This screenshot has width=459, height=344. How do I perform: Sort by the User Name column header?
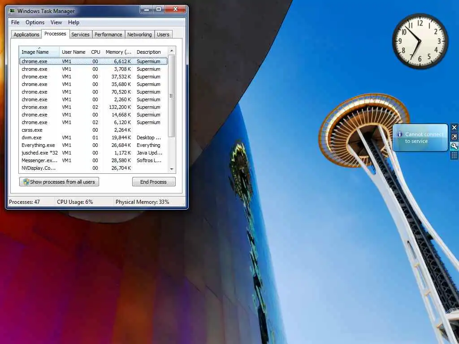(74, 52)
